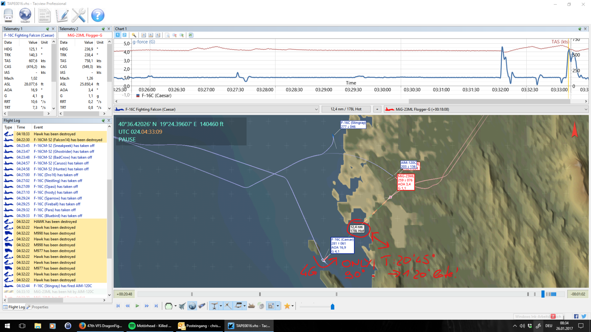Image resolution: width=591 pixels, height=332 pixels.
Task: Click the first chart axis icon in Chart toolbar
Action: 143,35
